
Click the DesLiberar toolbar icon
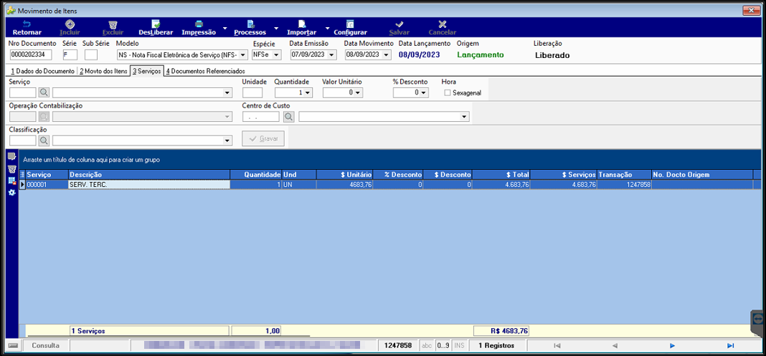tap(156, 24)
